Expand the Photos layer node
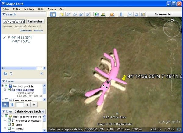 click(5, 128)
